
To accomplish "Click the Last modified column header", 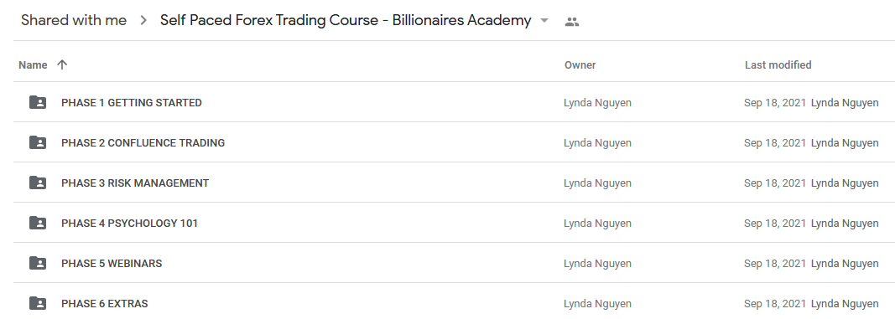I will click(x=778, y=65).
